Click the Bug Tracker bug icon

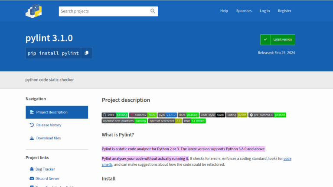tap(32, 169)
